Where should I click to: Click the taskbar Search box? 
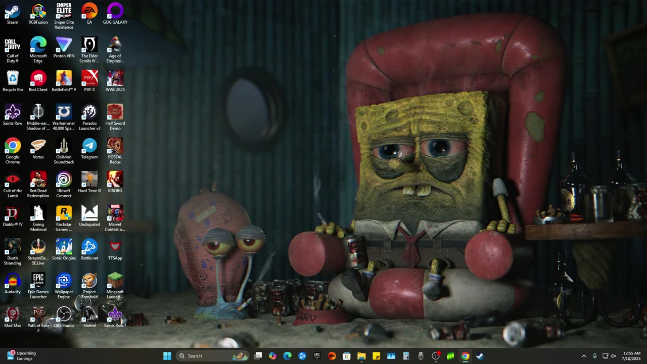pos(213,356)
